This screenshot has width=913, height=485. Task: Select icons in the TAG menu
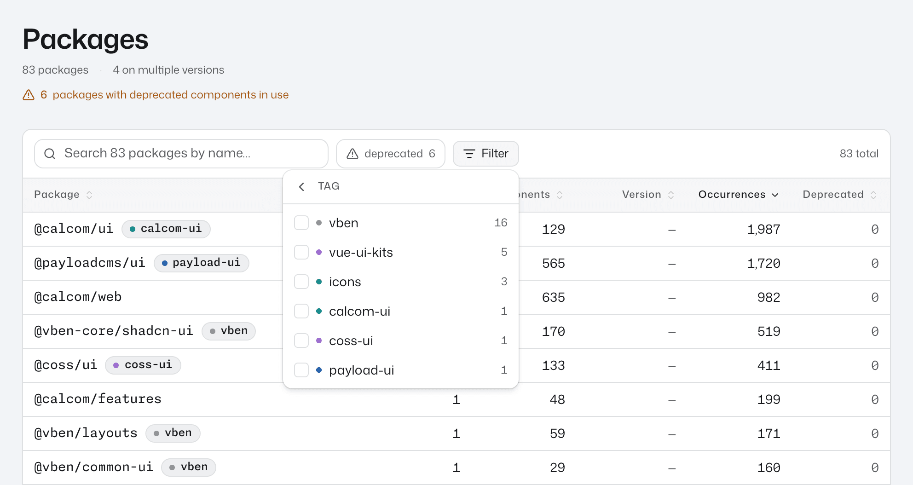point(400,282)
